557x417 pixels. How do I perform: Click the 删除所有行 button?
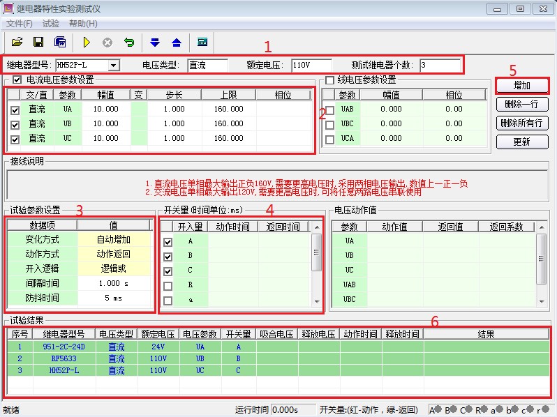click(x=522, y=123)
